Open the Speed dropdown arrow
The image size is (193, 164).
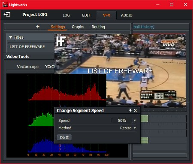[135, 121]
